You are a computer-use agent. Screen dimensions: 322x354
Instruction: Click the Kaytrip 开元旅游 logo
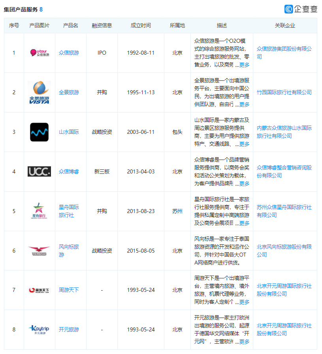[x=39, y=329]
